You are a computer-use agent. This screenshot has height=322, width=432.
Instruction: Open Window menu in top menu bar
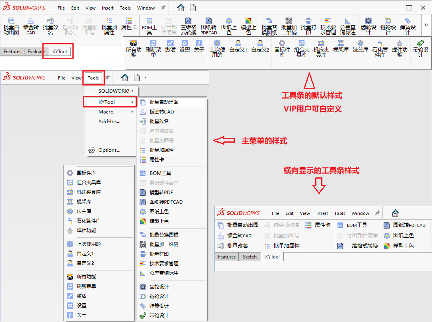point(146,8)
